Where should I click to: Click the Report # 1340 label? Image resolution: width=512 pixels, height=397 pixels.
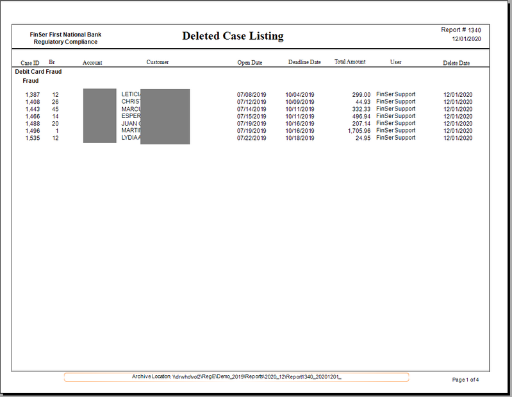pos(461,30)
